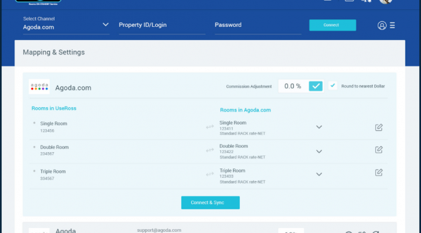Expand the Agoda Triple Room mapping dropdown
This screenshot has height=233, width=421.
pyautogui.click(x=319, y=174)
